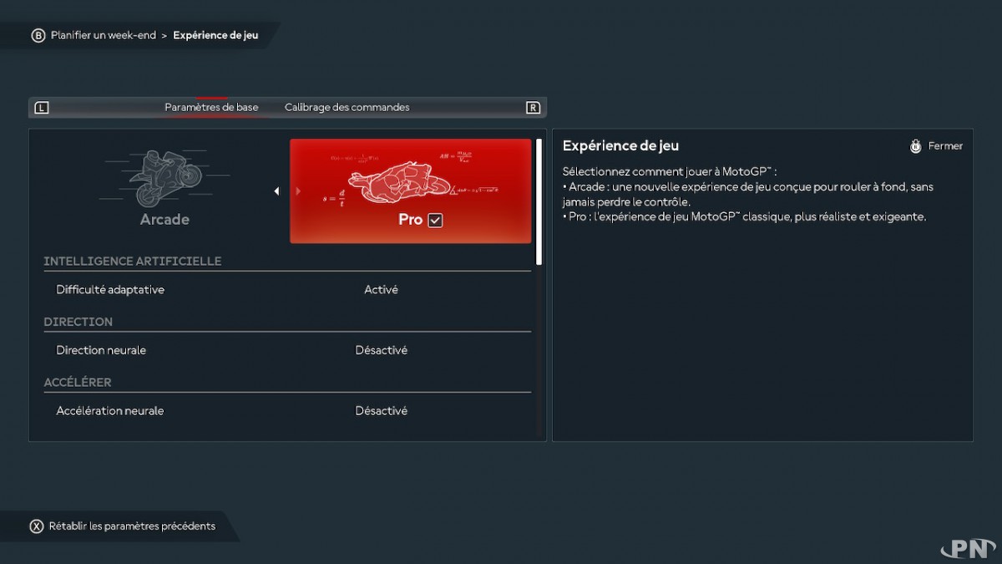1002x564 pixels.
Task: Toggle the Pro mode checkbox
Action: click(435, 221)
